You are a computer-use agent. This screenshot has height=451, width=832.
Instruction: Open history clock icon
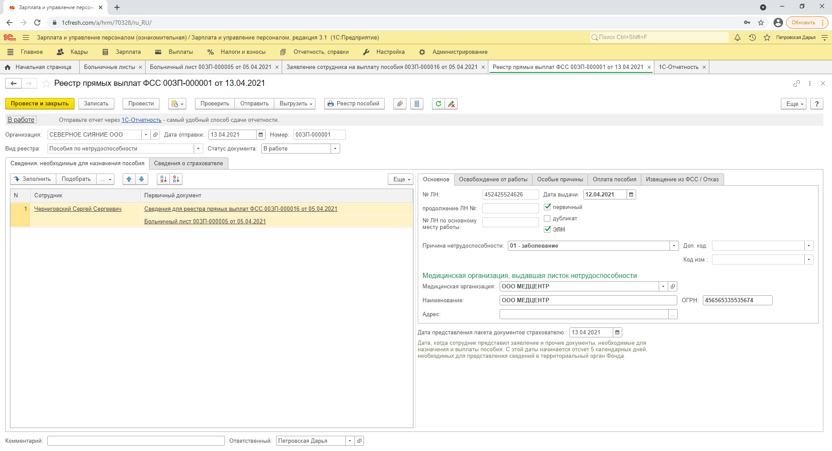(752, 38)
